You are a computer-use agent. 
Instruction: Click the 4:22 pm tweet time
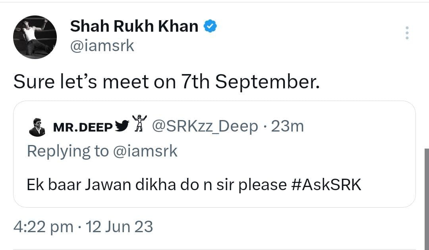43,227
